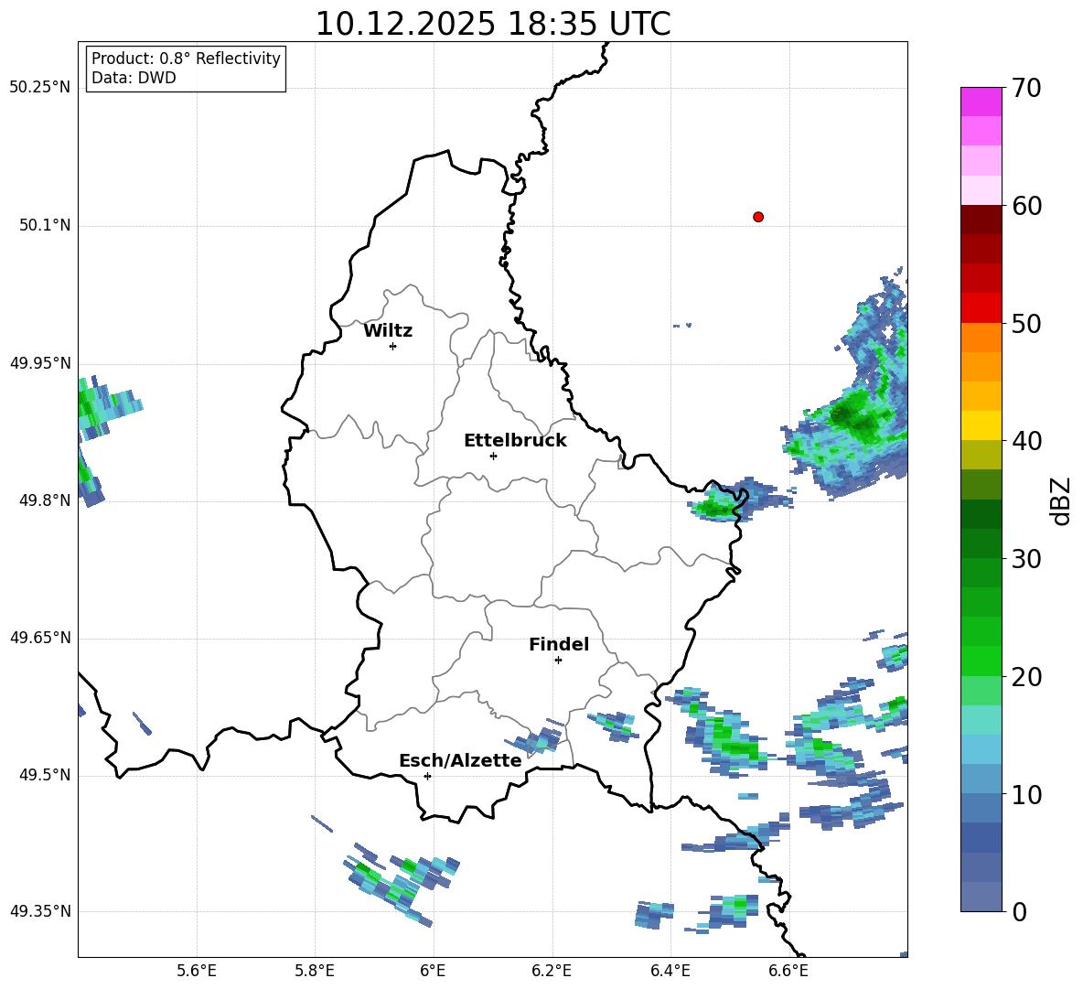Click the title 10.12.2025 18:35 UTC

(x=492, y=24)
